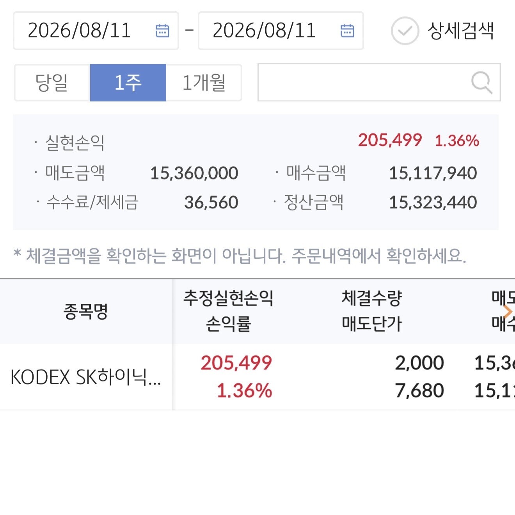Select the 1개월 period tab
Viewport: 515px width, 515px height.
(204, 83)
